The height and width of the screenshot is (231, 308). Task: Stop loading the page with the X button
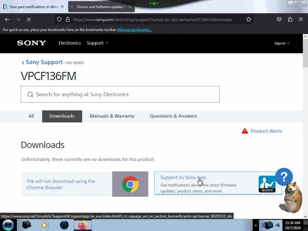tap(29, 20)
